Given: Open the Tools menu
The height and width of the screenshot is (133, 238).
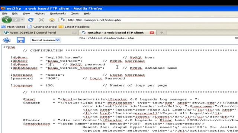Looking at the screenshot, I should coord(75,13).
